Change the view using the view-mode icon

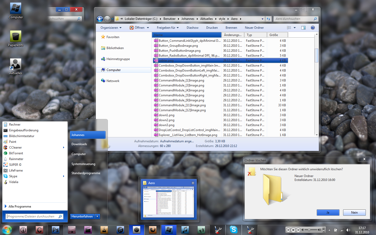point(289,28)
